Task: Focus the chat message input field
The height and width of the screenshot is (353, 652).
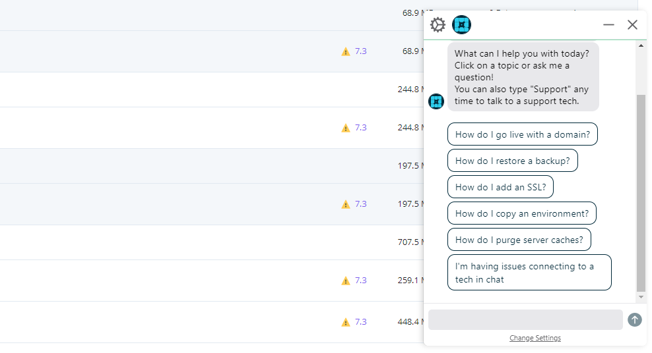Action: (525, 319)
